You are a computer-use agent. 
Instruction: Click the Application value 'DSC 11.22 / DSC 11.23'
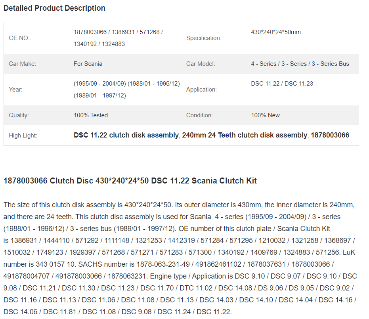[282, 84]
